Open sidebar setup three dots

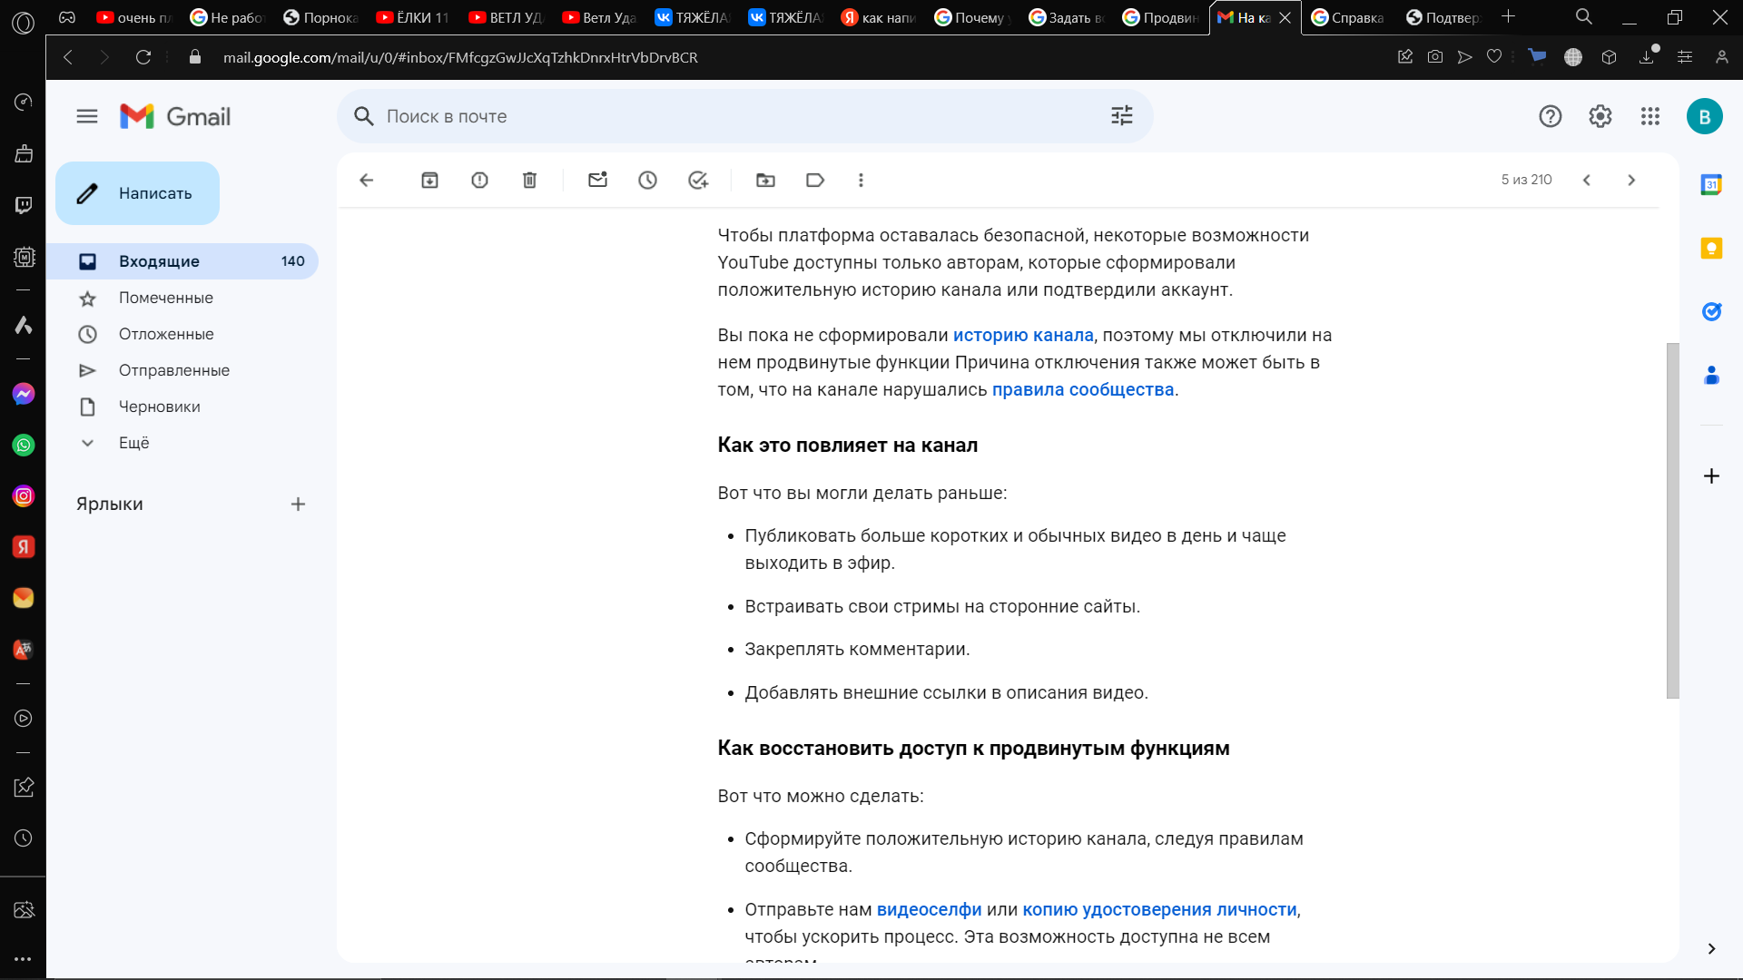(x=24, y=958)
